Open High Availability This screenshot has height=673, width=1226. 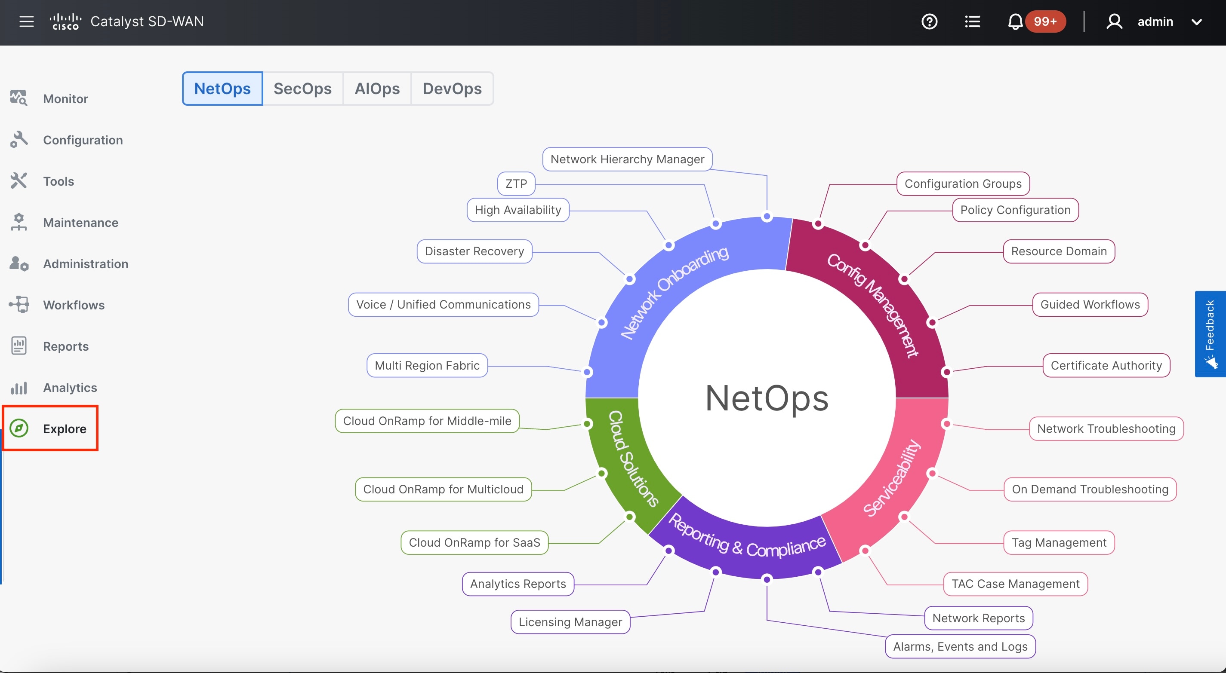pyautogui.click(x=518, y=210)
